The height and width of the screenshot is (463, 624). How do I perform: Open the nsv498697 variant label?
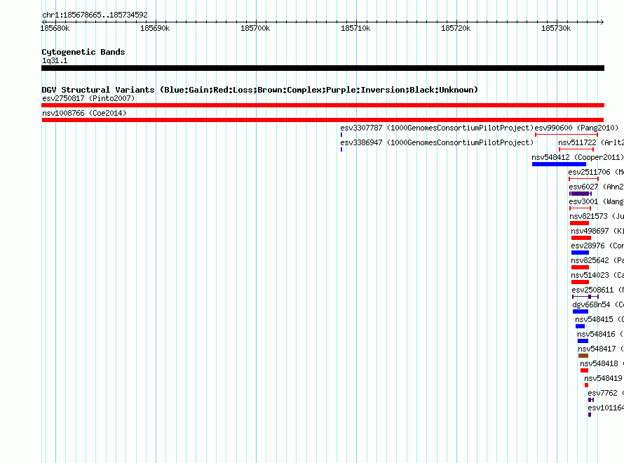coord(597,231)
